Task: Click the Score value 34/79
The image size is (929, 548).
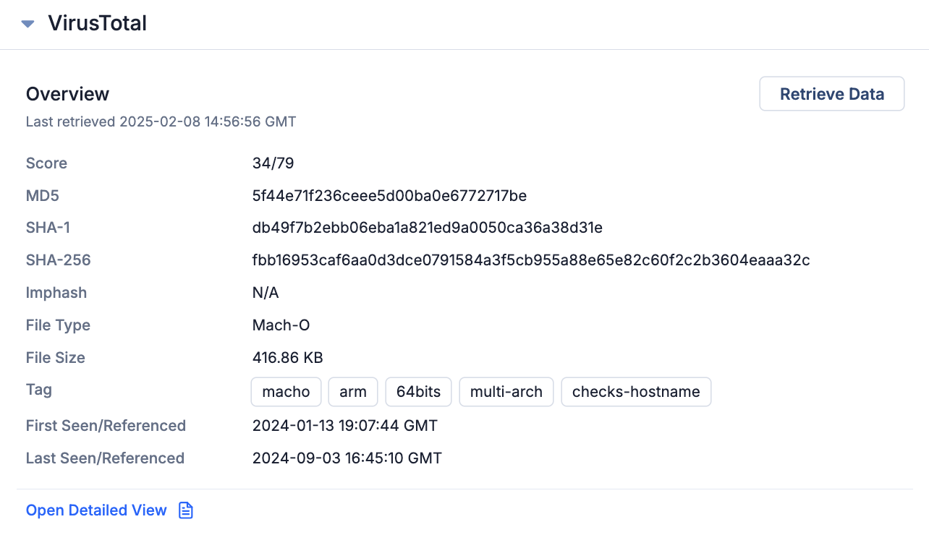Action: pos(273,163)
